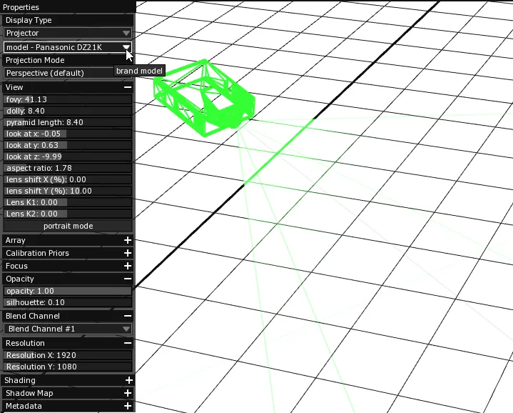Click the Lens K1 slider
This screenshot has height=413, width=513.
tap(68, 202)
